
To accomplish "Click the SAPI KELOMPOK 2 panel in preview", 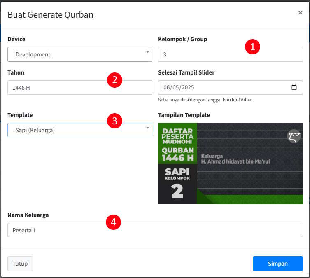I will [177, 184].
